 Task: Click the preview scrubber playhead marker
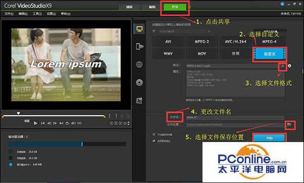tap(18, 113)
